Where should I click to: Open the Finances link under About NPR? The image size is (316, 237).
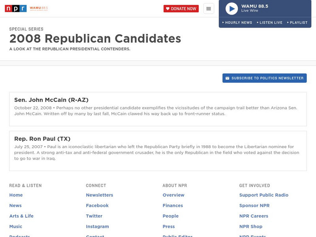coord(173,205)
